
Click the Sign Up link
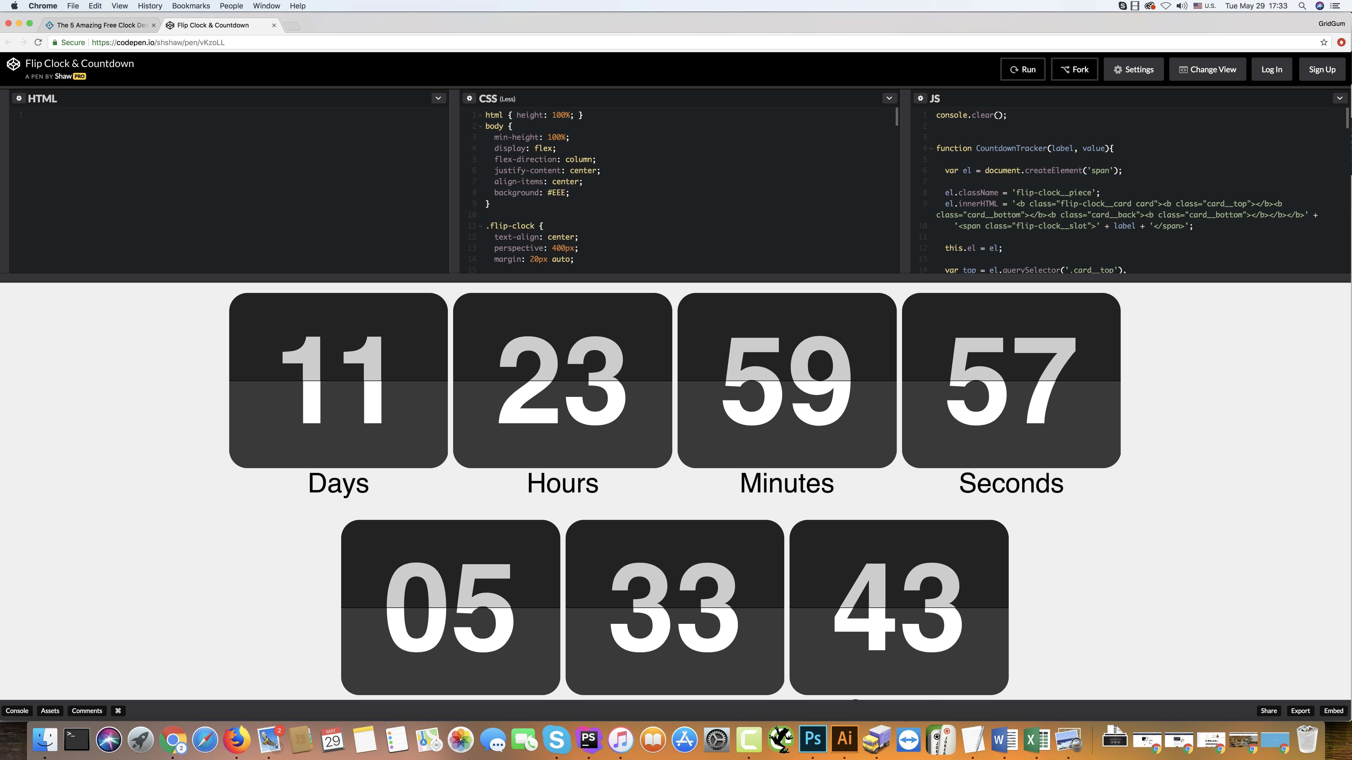coord(1322,69)
